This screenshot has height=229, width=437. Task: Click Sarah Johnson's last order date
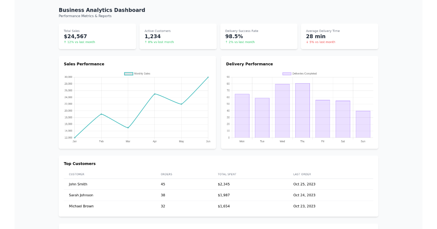pyautogui.click(x=304, y=195)
